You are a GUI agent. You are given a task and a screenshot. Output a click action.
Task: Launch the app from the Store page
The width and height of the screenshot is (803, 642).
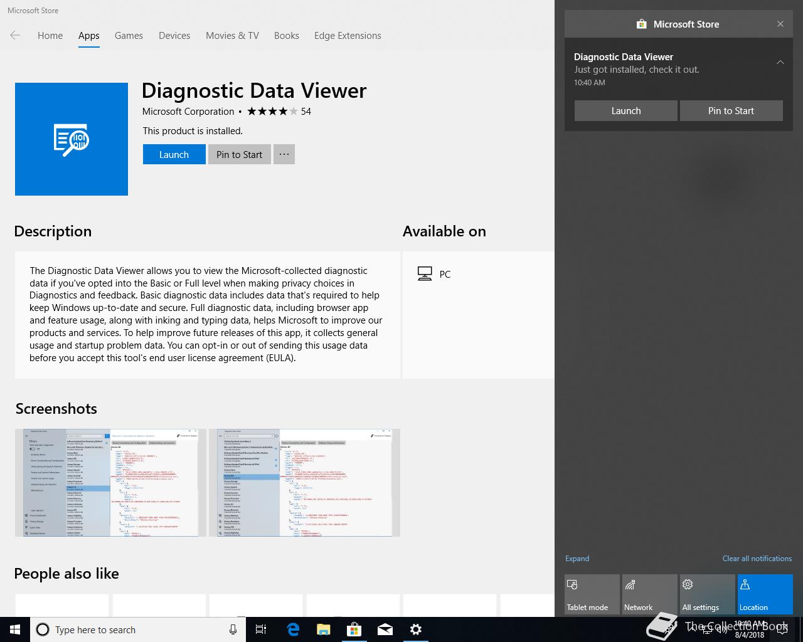tap(174, 154)
